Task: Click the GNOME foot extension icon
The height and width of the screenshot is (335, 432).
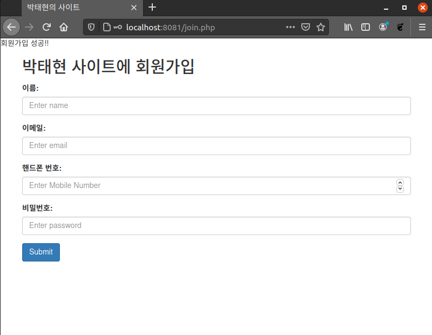Action: click(x=400, y=27)
